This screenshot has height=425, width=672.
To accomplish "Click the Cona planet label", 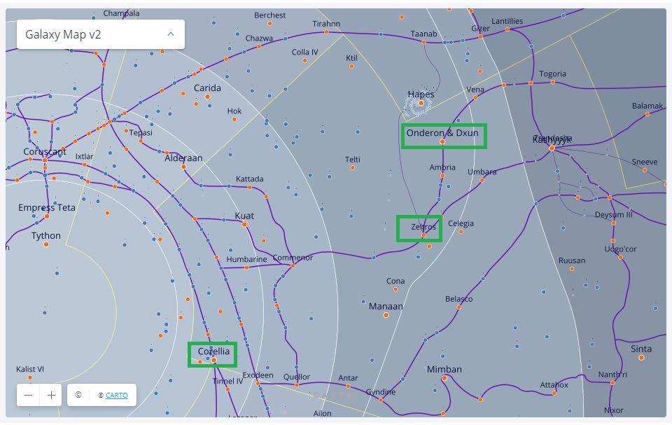I will tap(395, 281).
